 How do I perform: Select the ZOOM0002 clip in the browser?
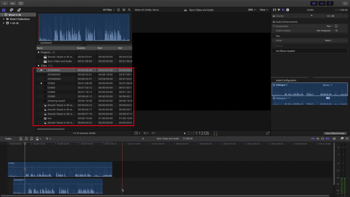tap(54, 74)
